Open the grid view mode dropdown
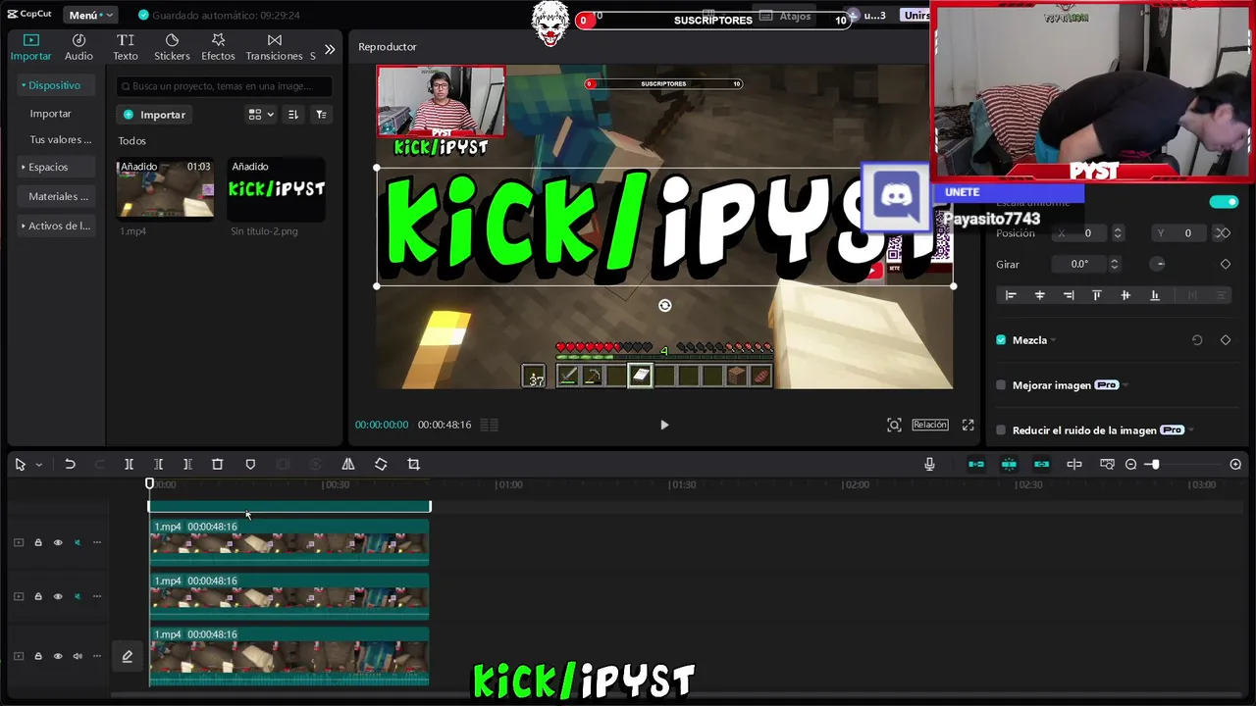Image resolution: width=1256 pixels, height=706 pixels. (x=261, y=115)
